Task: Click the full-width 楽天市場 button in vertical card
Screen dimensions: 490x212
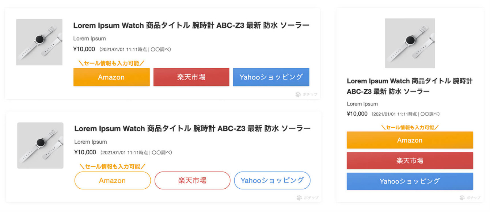Action: click(410, 161)
